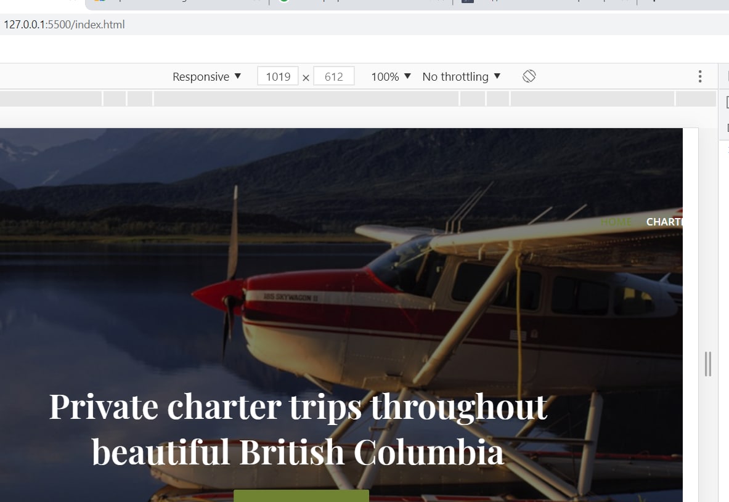Click the viewport height field showing 612

(x=334, y=76)
